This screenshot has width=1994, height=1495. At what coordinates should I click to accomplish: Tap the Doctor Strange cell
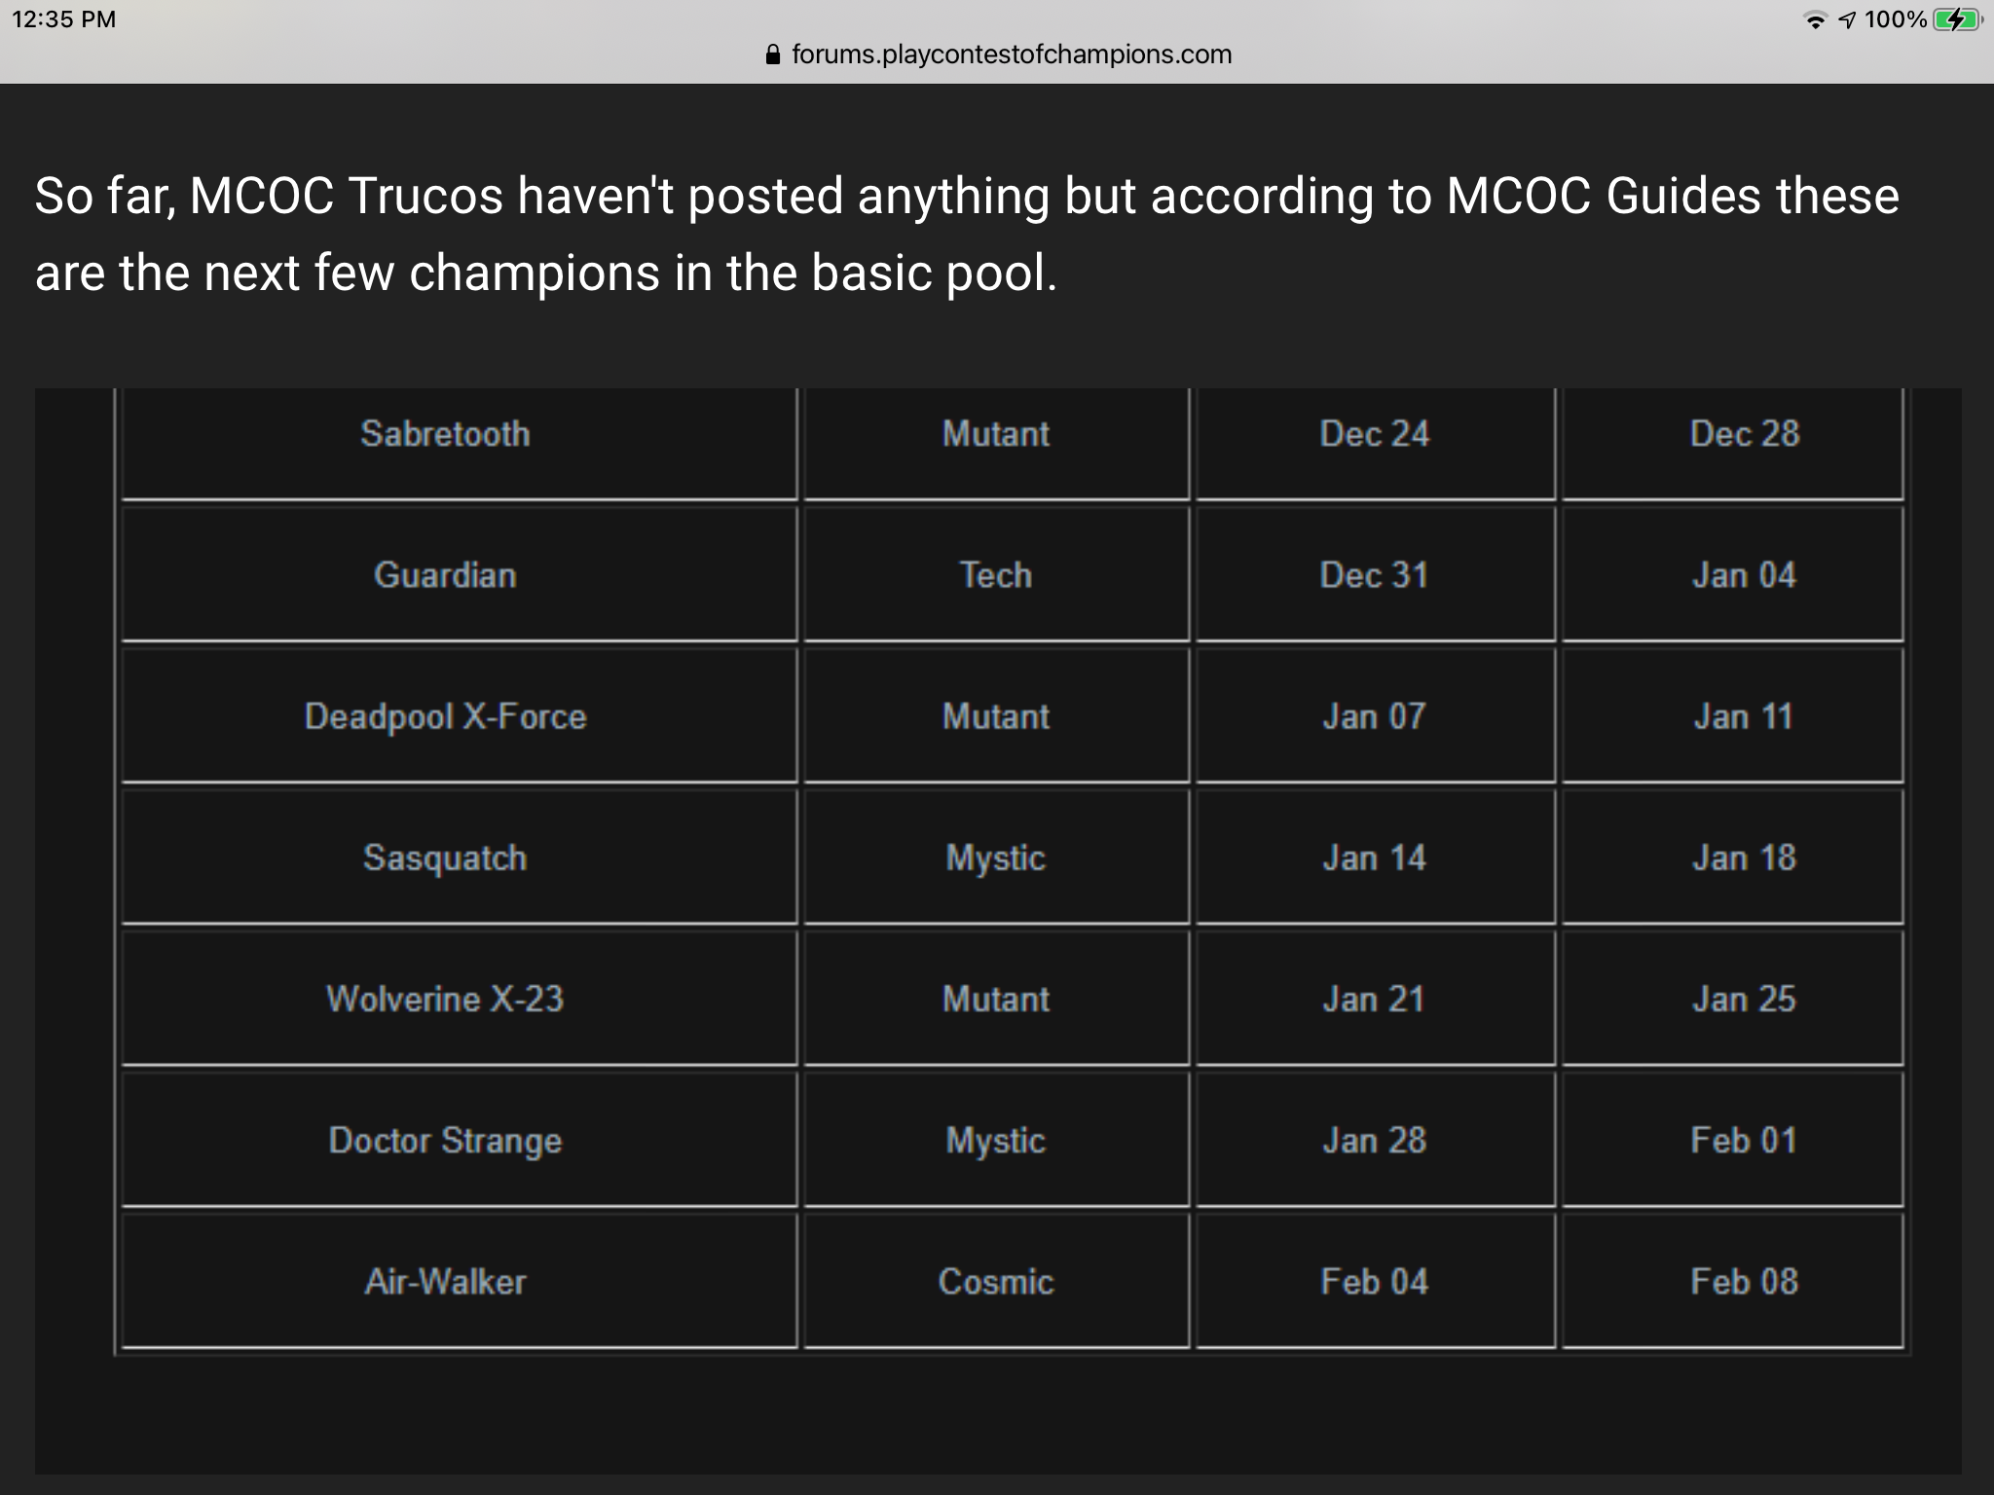tap(460, 1140)
